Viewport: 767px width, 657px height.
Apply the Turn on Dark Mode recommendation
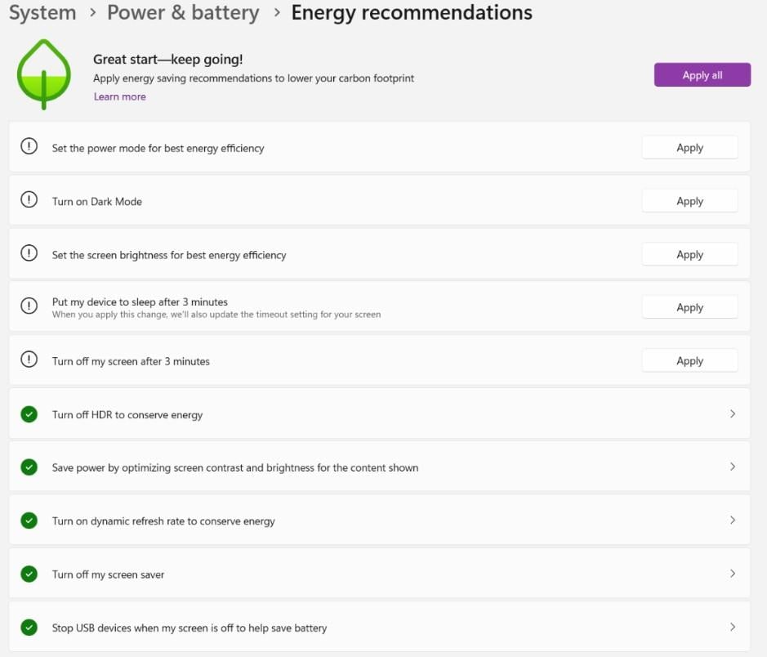pos(689,201)
